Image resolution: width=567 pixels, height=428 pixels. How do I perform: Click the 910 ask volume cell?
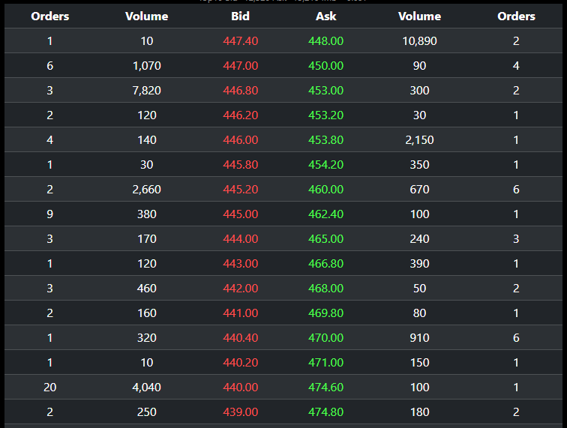click(419, 337)
